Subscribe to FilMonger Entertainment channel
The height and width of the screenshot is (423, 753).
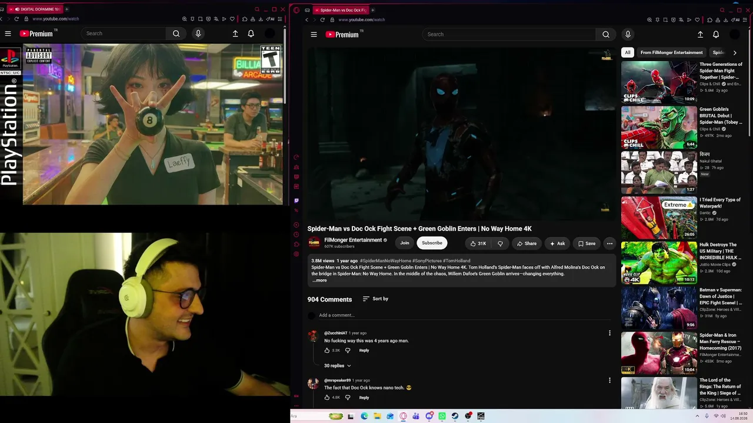pyautogui.click(x=432, y=243)
